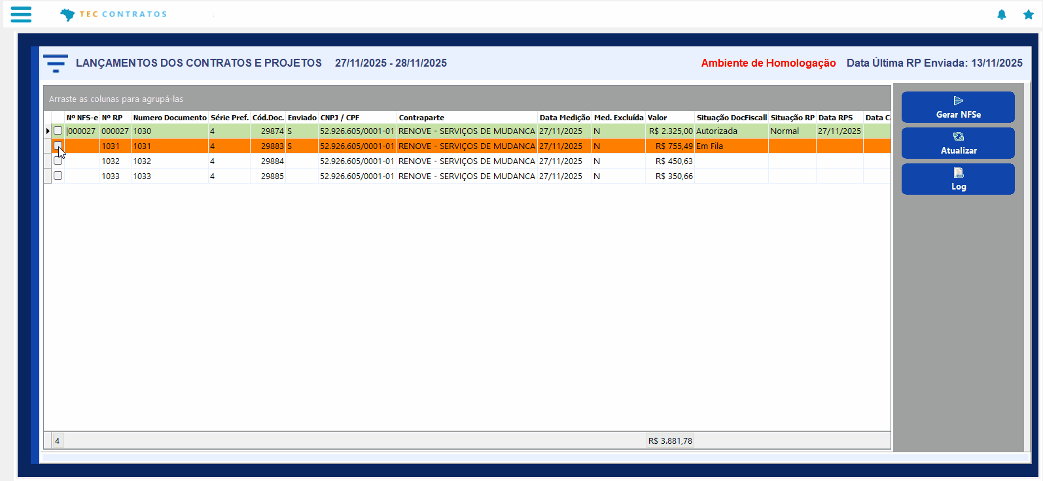
Task: Sort by the Cód.Doc. column header
Action: (268, 118)
